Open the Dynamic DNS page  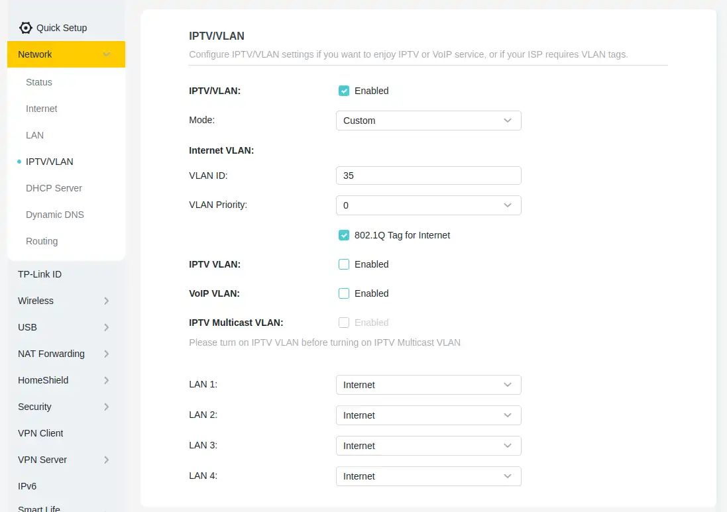(x=55, y=215)
